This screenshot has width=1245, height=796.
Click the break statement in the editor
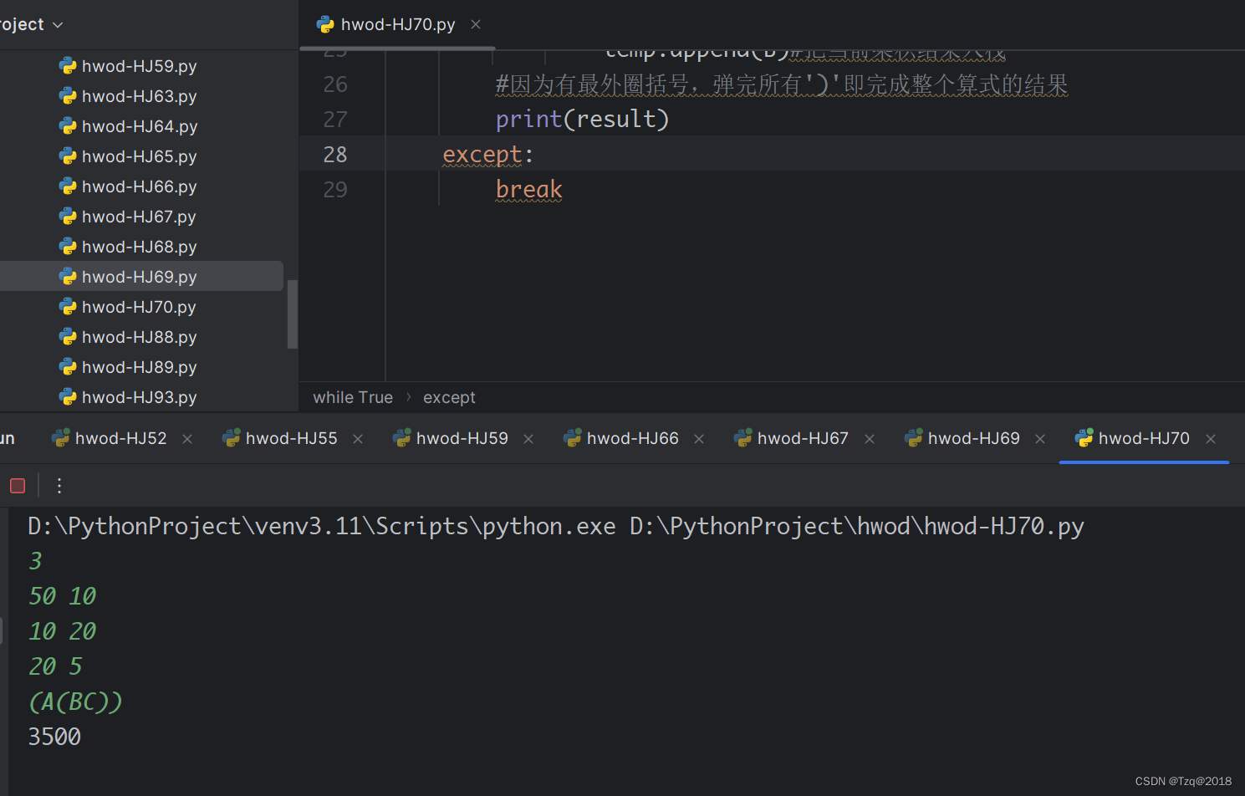(529, 190)
